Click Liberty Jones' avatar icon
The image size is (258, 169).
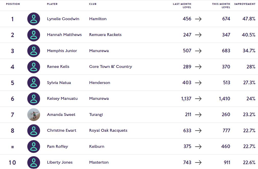pos(34,162)
